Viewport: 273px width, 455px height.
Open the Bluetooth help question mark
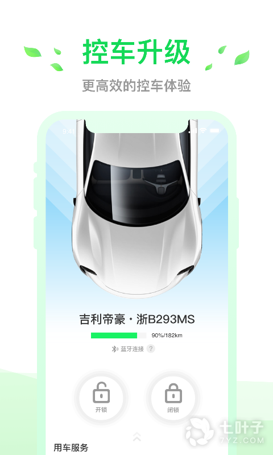pyautogui.click(x=151, y=349)
